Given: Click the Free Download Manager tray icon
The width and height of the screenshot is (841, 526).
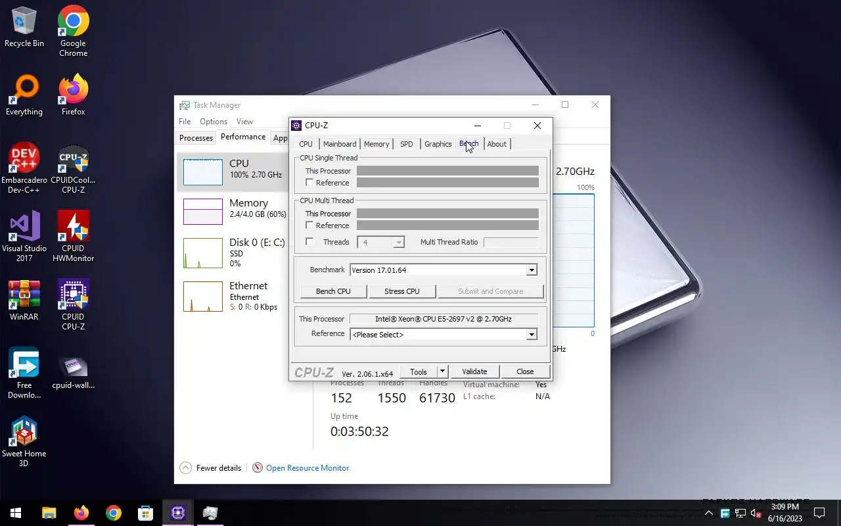Looking at the screenshot, I should pyautogui.click(x=725, y=513).
